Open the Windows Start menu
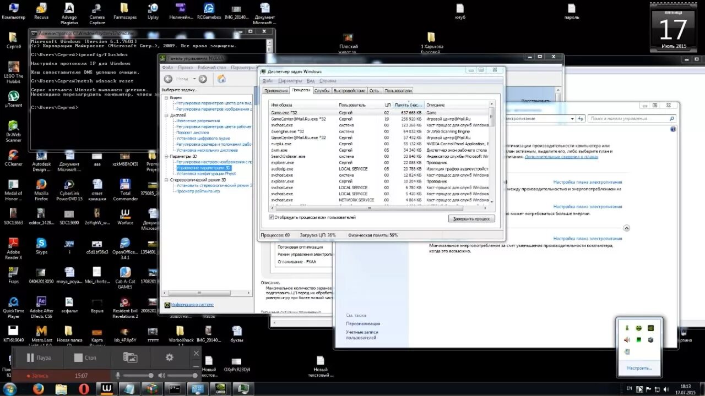This screenshot has height=396, width=705. pos(10,388)
